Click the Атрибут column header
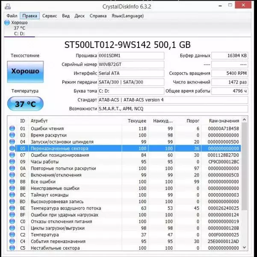The width and height of the screenshot is (257, 257). (75, 121)
